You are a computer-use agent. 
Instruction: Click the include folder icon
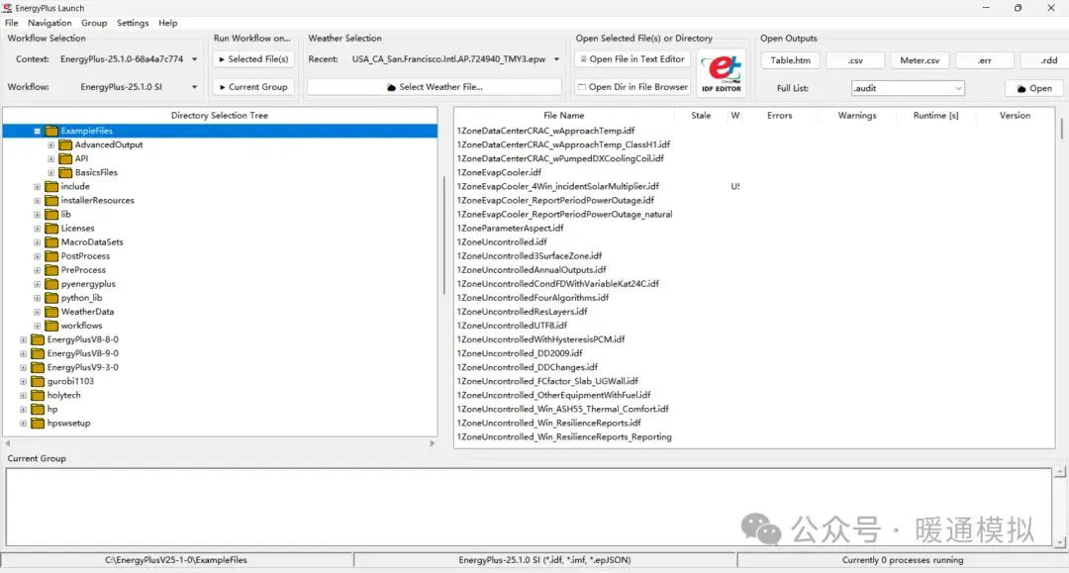tap(51, 187)
